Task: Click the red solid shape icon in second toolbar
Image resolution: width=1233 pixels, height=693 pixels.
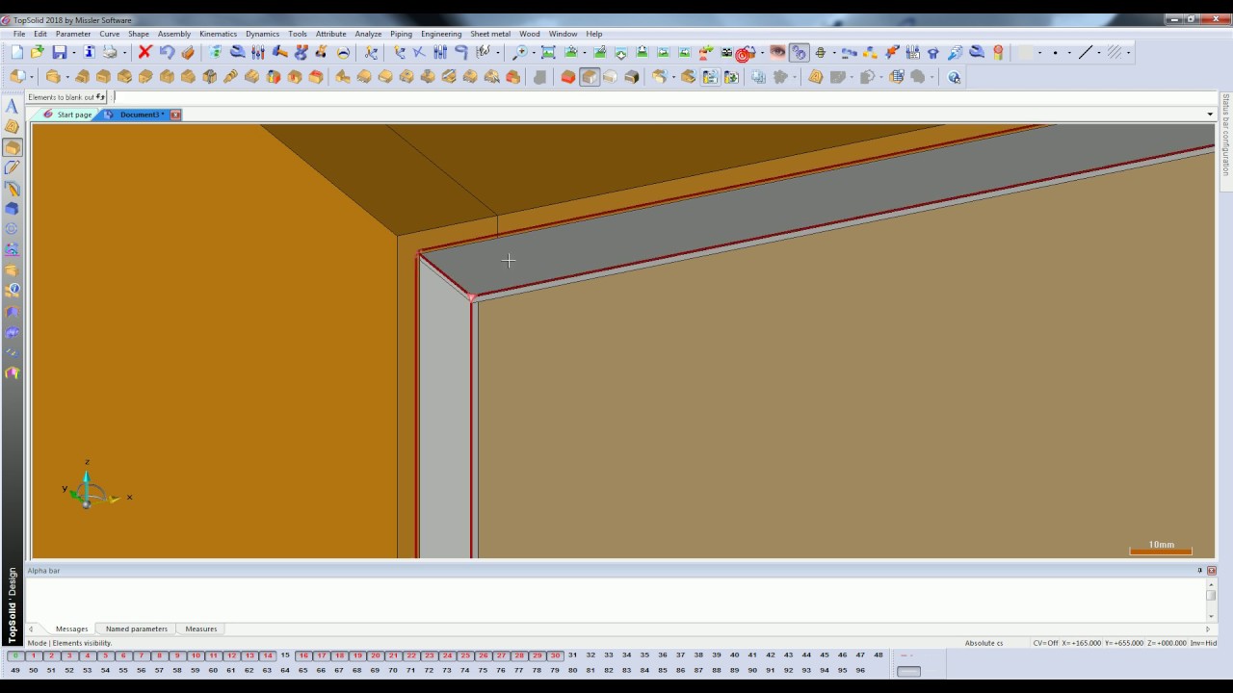Action: (568, 77)
